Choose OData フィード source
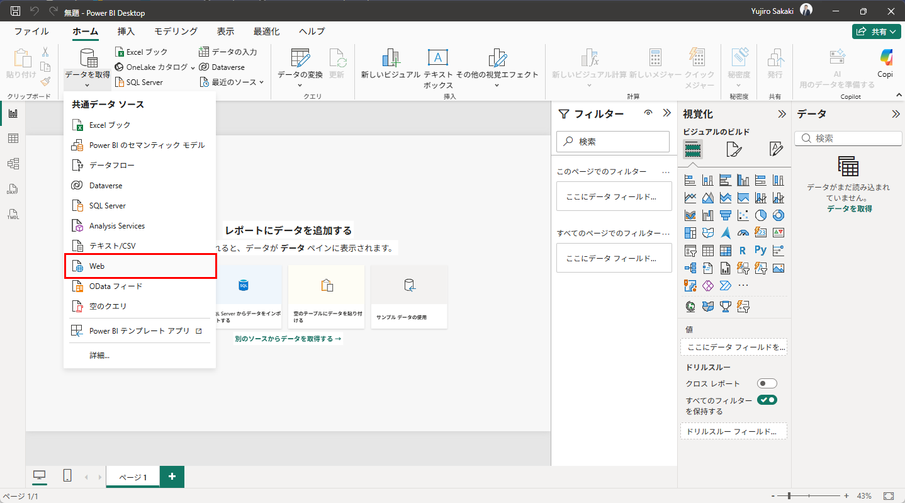 pyautogui.click(x=140, y=286)
